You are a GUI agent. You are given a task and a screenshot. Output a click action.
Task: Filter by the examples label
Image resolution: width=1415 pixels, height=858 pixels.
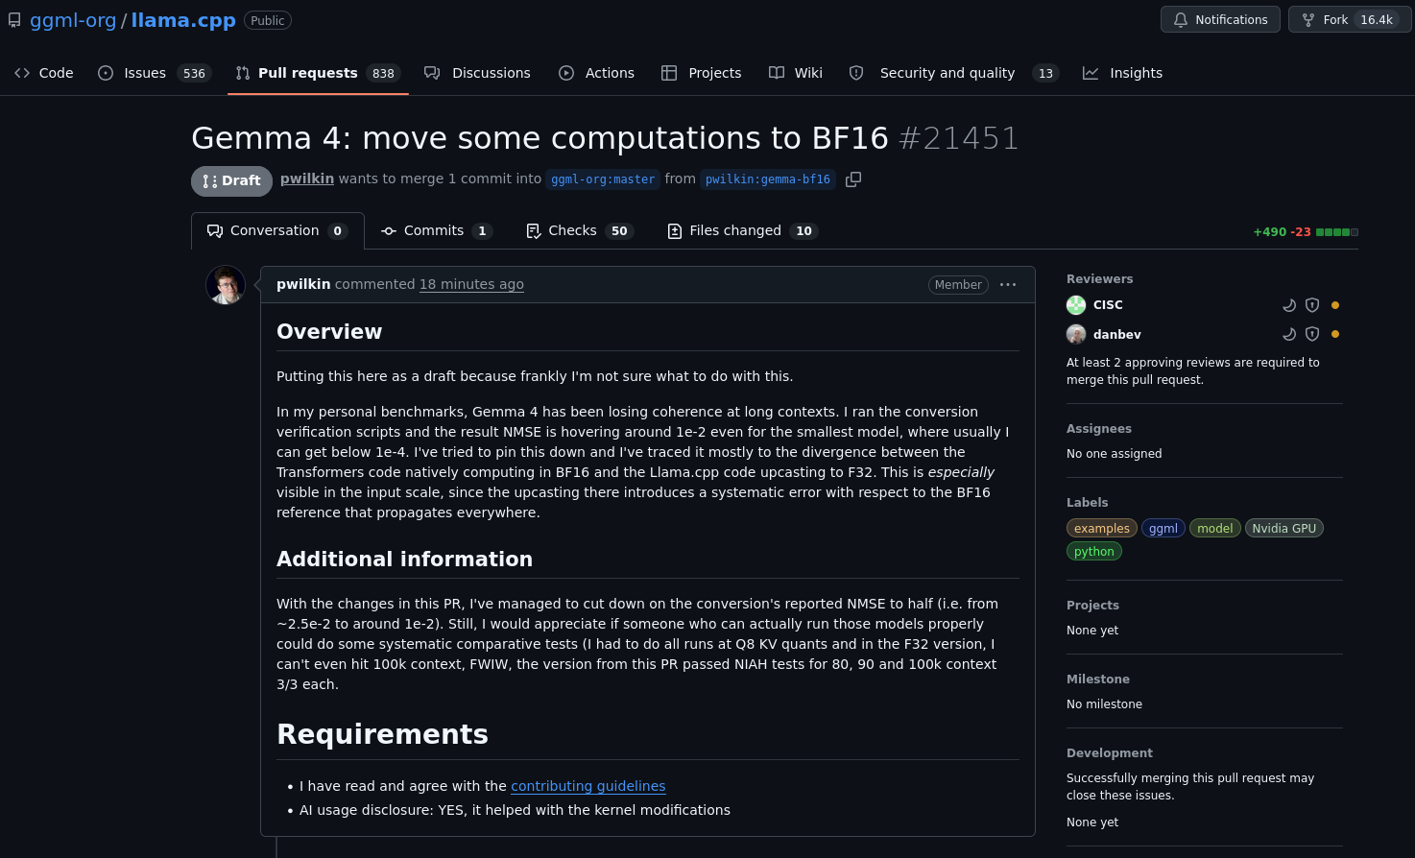coord(1102,528)
